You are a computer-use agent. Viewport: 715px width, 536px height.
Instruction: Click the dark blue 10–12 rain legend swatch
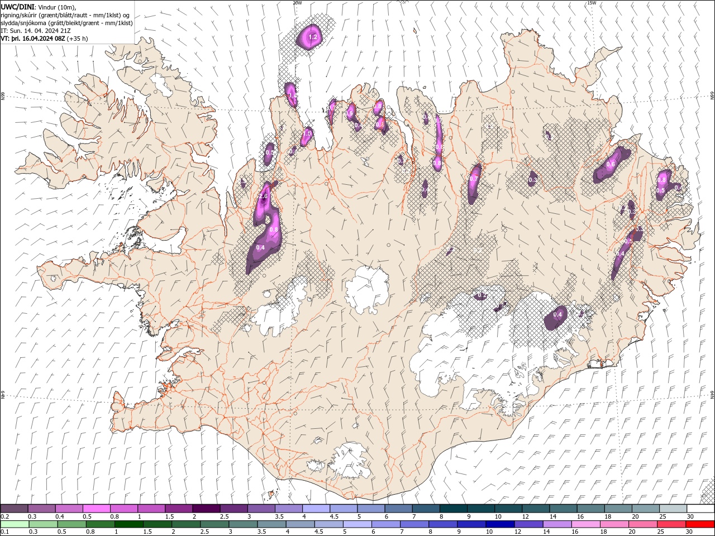tap(499, 524)
